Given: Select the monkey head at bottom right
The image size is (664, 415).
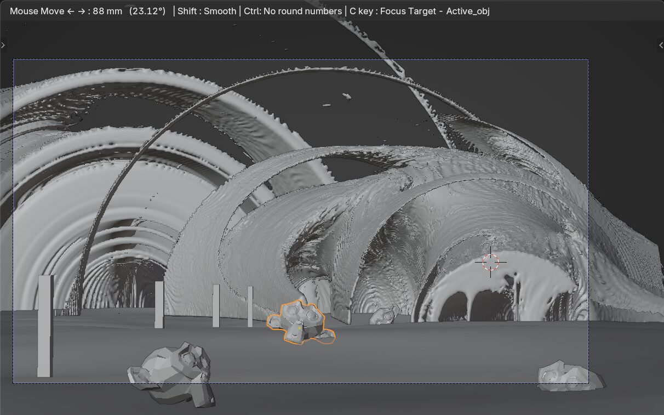Looking at the screenshot, I should coord(570,377).
